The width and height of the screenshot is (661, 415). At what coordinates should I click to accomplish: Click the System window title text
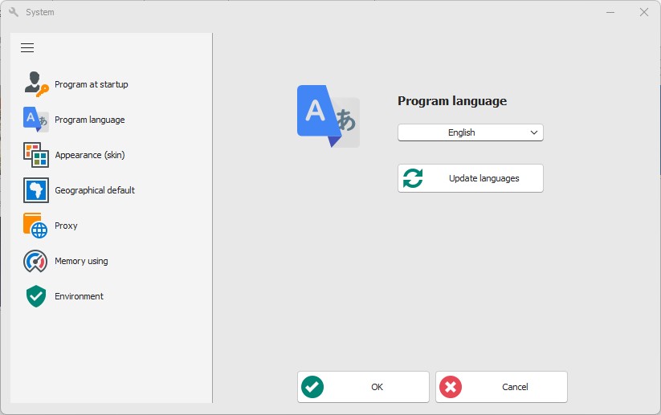click(40, 12)
